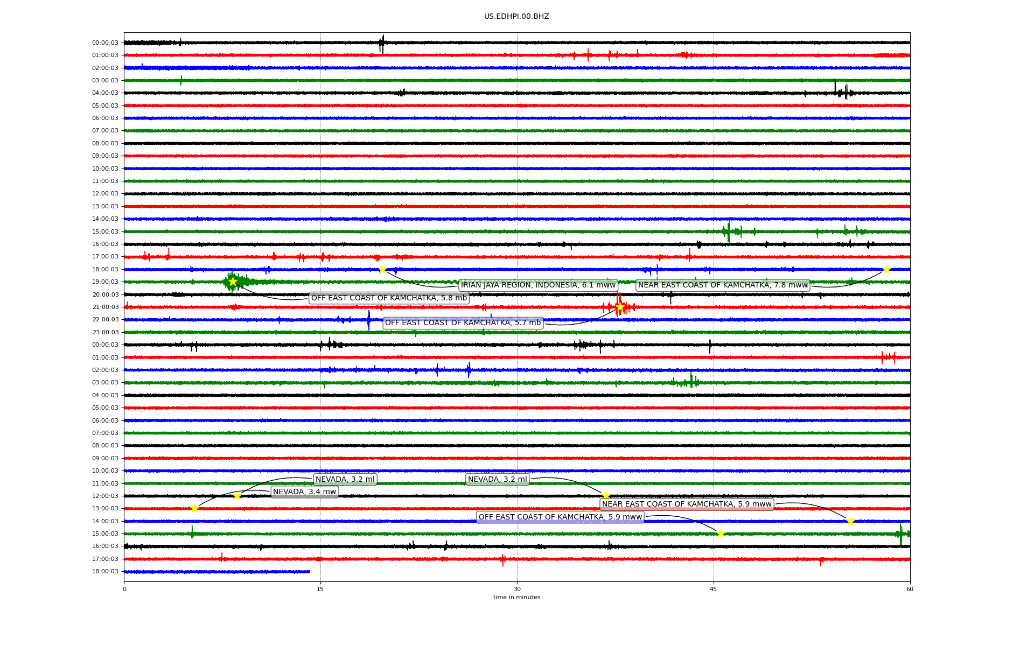Click the Off East Coast of Kamchatka 5.7 mb label
Image resolution: width=1034 pixels, height=646 pixels.
(x=463, y=323)
